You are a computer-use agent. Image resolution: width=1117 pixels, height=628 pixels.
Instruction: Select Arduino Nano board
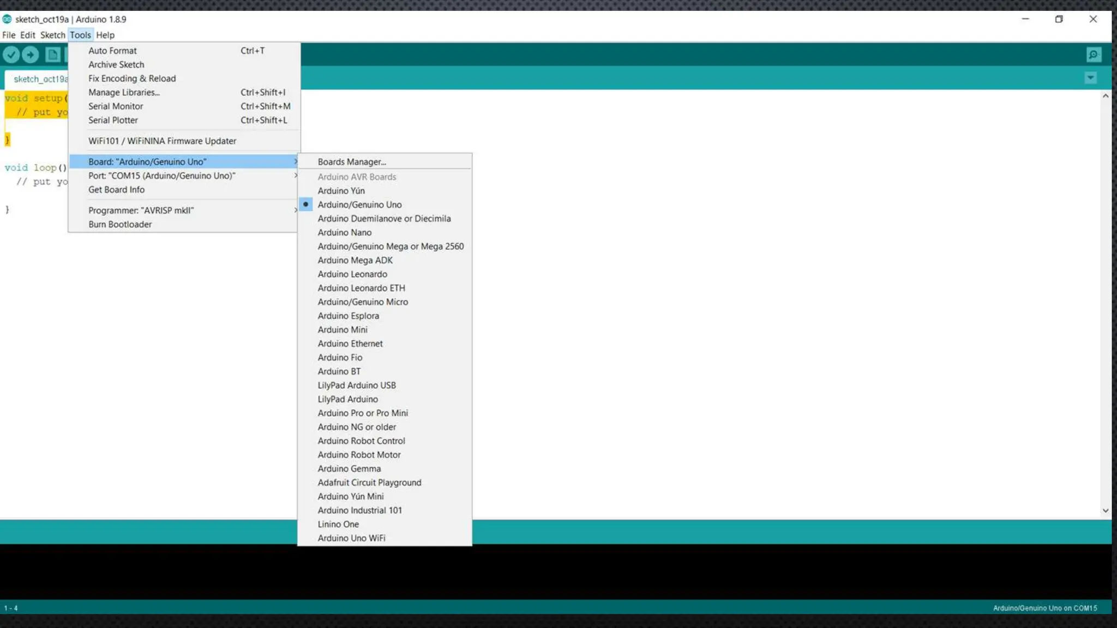click(x=385, y=232)
